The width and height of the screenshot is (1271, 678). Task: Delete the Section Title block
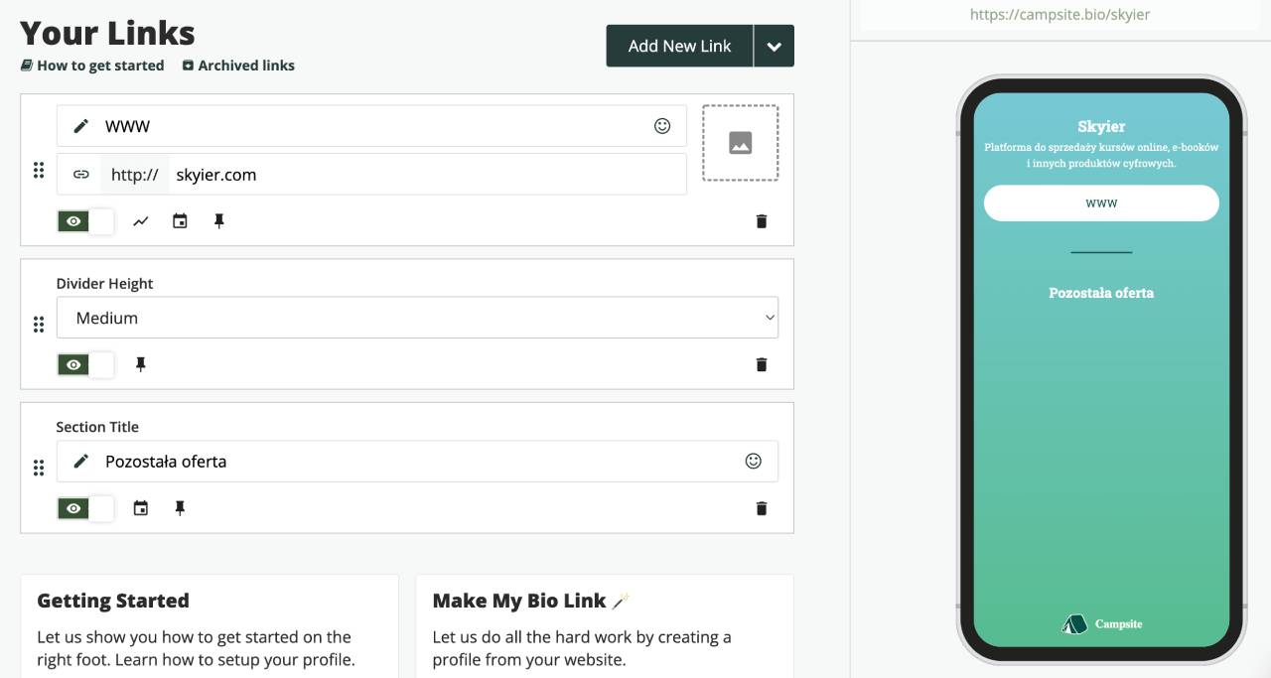762,508
